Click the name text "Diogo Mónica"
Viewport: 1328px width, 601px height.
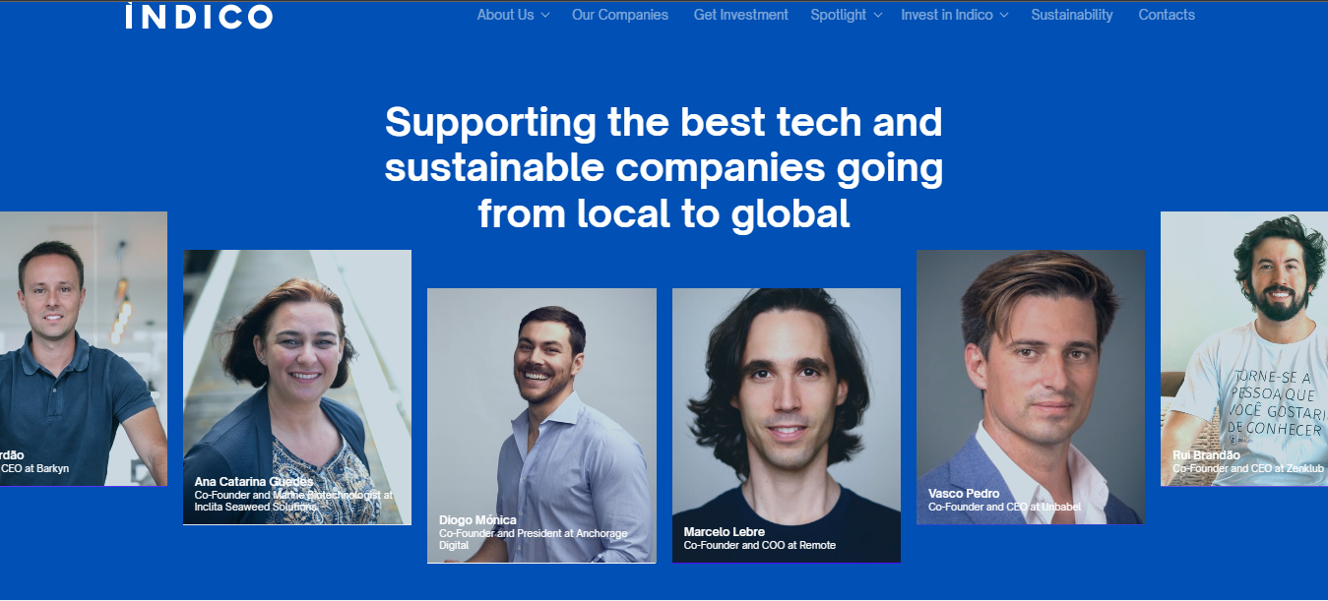pos(477,520)
